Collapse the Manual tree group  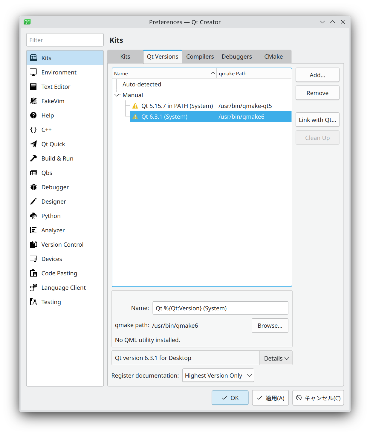pyautogui.click(x=117, y=95)
